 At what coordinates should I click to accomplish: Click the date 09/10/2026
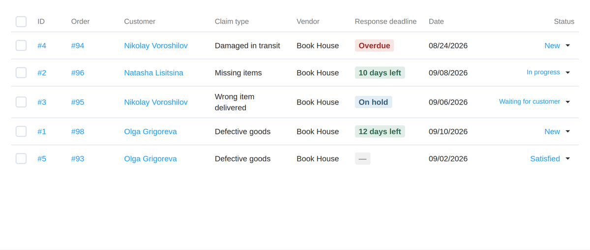[x=448, y=131]
